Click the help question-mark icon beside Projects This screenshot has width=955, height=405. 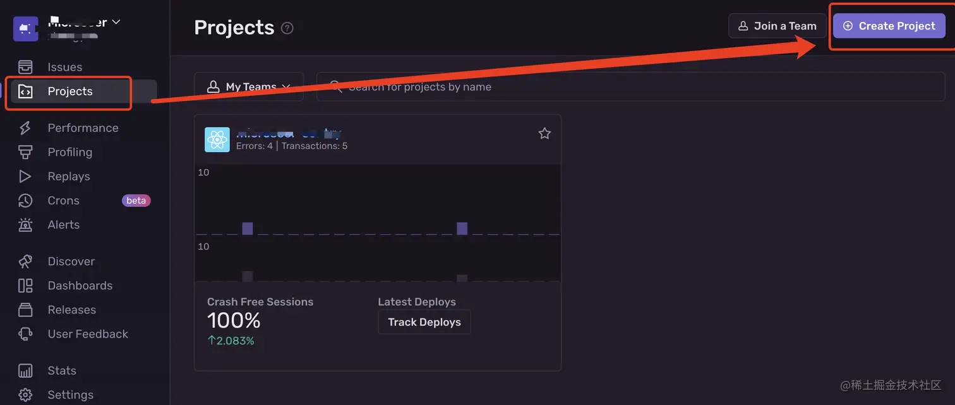click(287, 28)
